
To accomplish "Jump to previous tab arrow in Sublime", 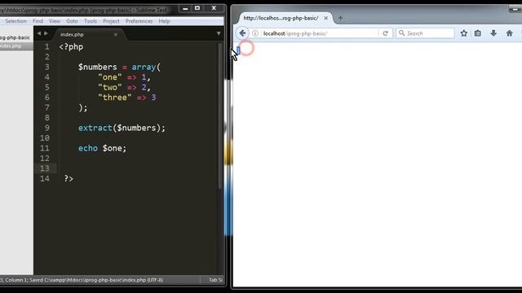I will pos(39,33).
